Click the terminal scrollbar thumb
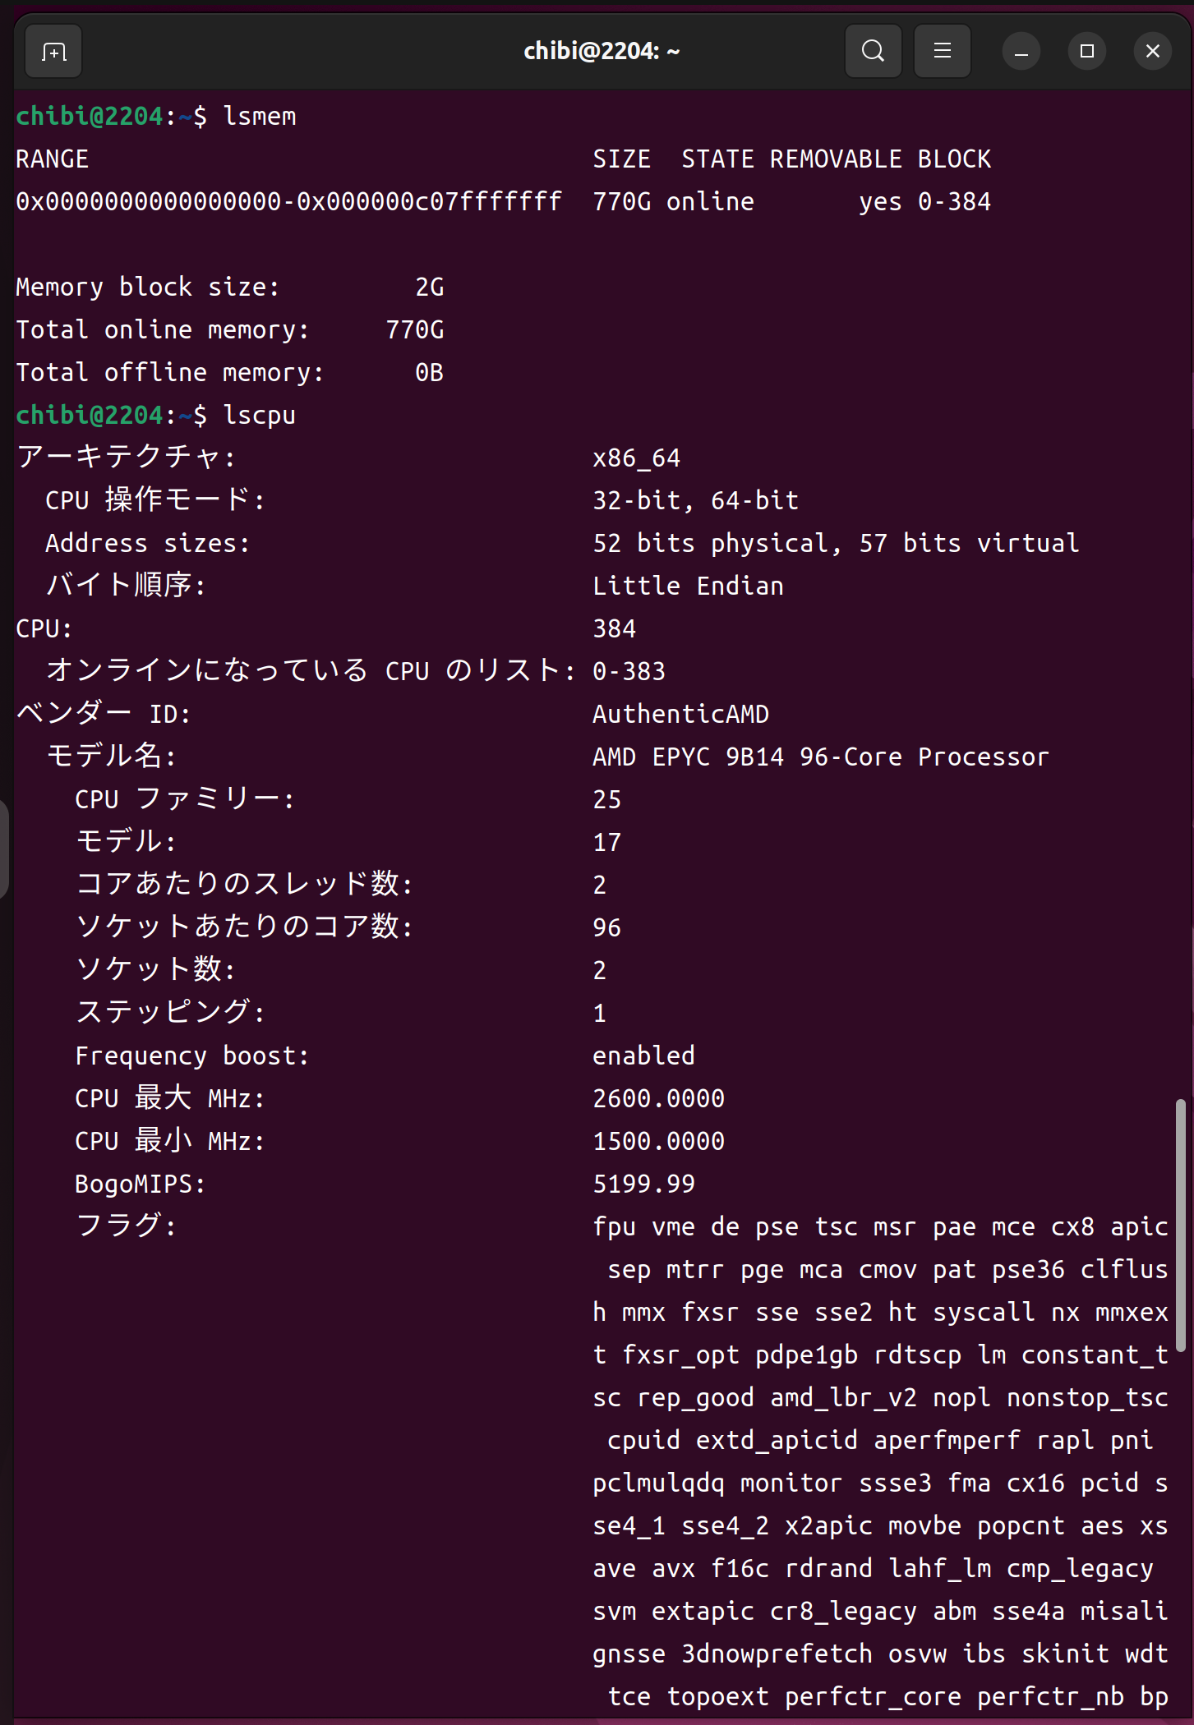Viewport: 1194px width, 1725px height. [1181, 1224]
